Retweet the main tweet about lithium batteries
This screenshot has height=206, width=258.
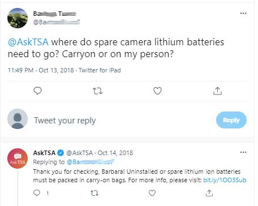pyautogui.click(x=97, y=91)
